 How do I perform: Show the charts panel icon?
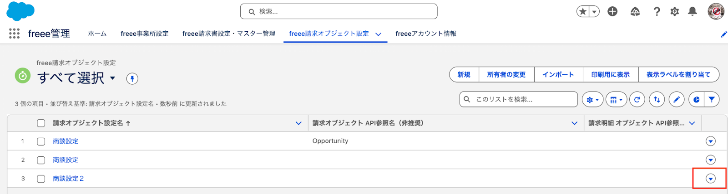click(696, 100)
